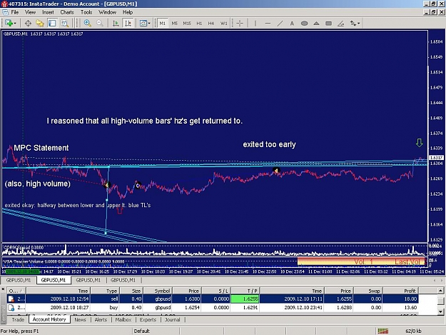
Task: Select the rectangle drawing tool
Action: (328, 24)
